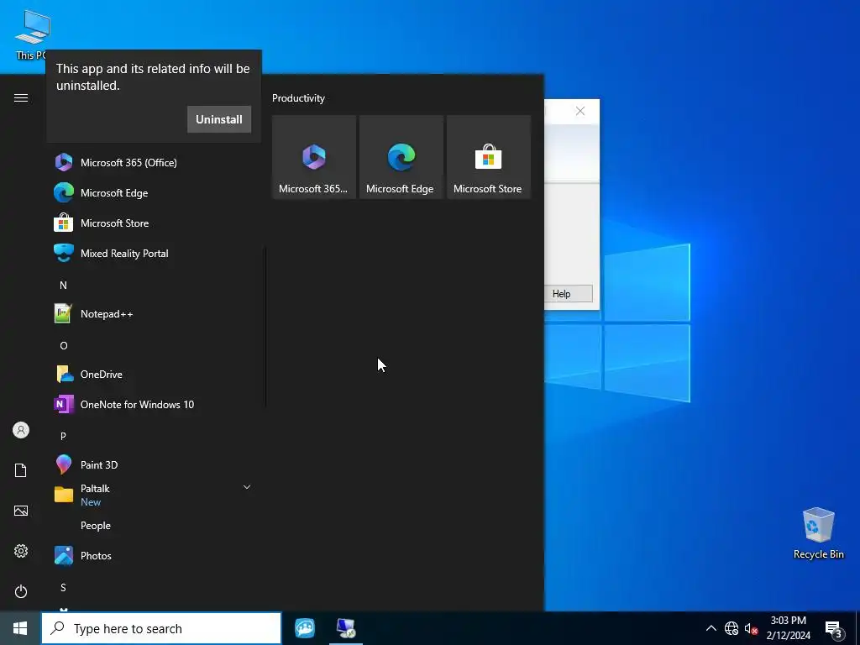Launch Notepad++ from the app list
The height and width of the screenshot is (645, 860).
click(154, 314)
